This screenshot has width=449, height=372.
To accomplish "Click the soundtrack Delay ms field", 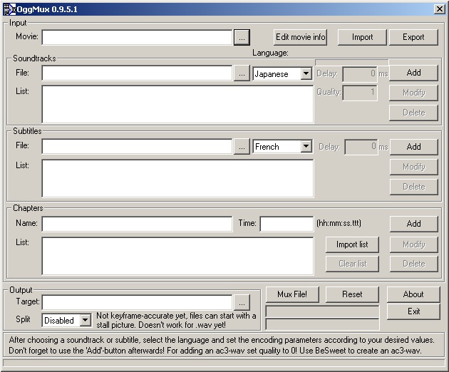I will tap(360, 74).
